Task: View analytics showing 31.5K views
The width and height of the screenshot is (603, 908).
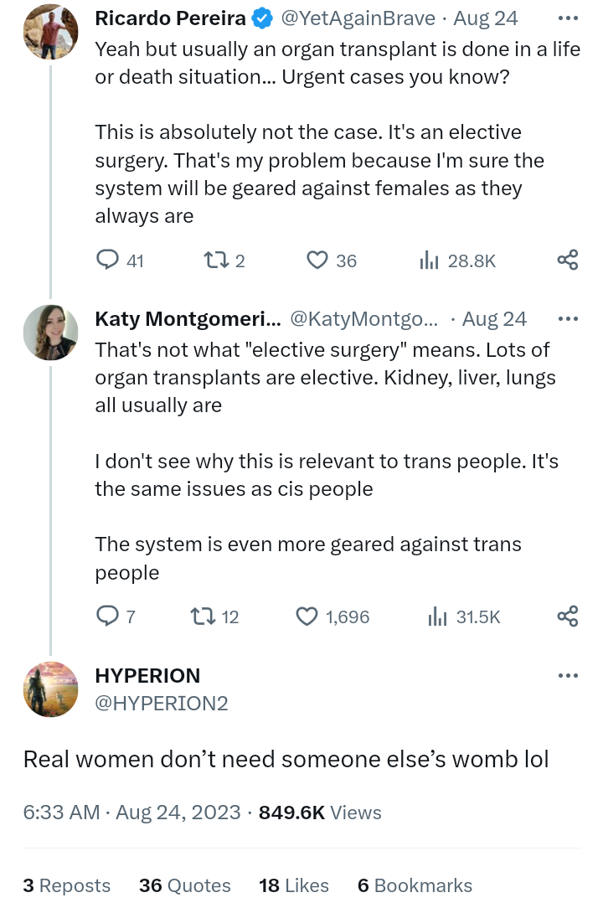Action: click(437, 617)
